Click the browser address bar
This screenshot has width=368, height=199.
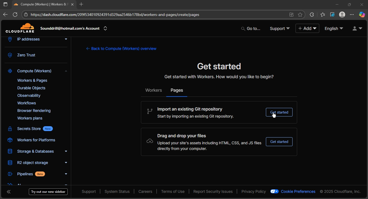coord(135,15)
